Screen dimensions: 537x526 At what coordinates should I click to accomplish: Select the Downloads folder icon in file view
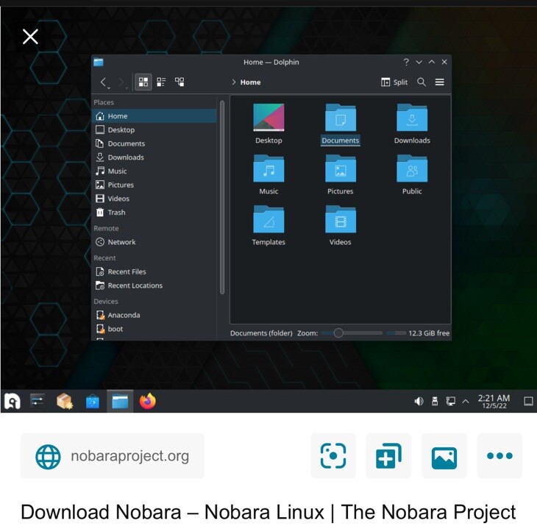tap(412, 118)
